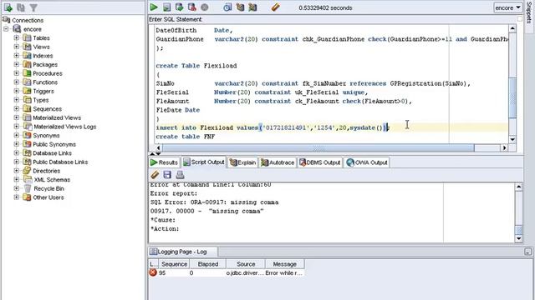This screenshot has height=300, width=535.
Task: Sort log by Sequence column header
Action: (x=174, y=264)
